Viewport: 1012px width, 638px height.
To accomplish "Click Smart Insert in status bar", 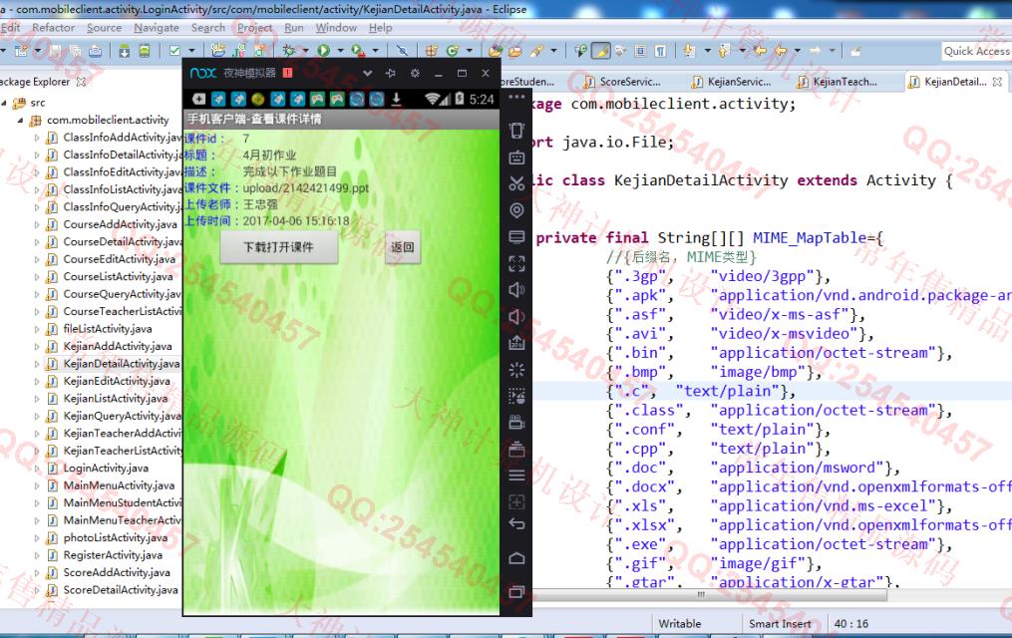I will pyautogui.click(x=780, y=624).
